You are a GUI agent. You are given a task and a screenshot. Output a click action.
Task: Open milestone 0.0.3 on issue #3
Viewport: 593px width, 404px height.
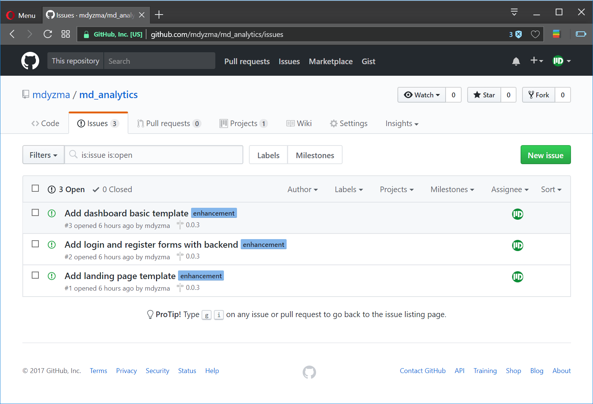(188, 225)
